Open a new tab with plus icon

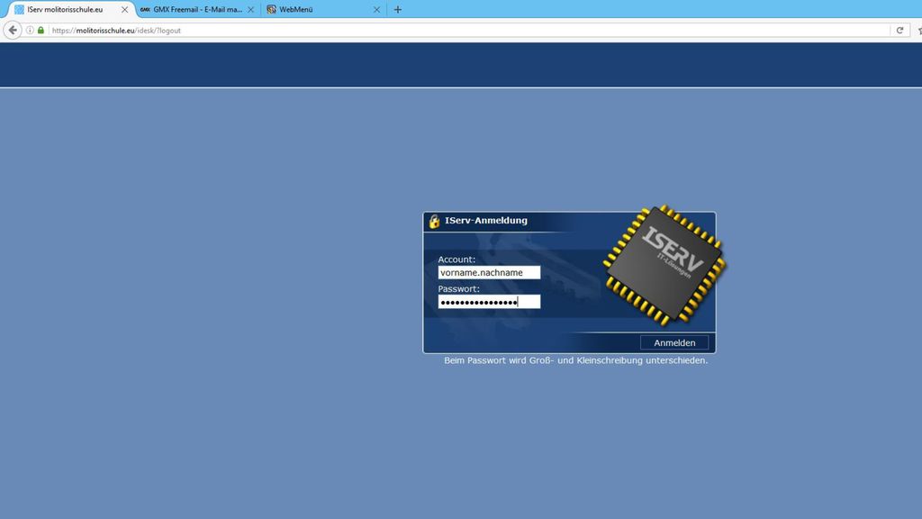398,9
